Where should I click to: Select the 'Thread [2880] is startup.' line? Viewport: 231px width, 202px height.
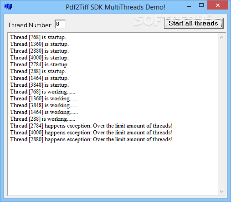pyautogui.click(x=40, y=51)
